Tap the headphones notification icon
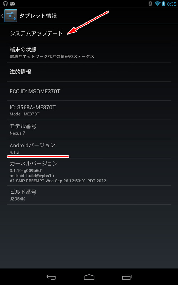This screenshot has height=285, width=178. 5,4
